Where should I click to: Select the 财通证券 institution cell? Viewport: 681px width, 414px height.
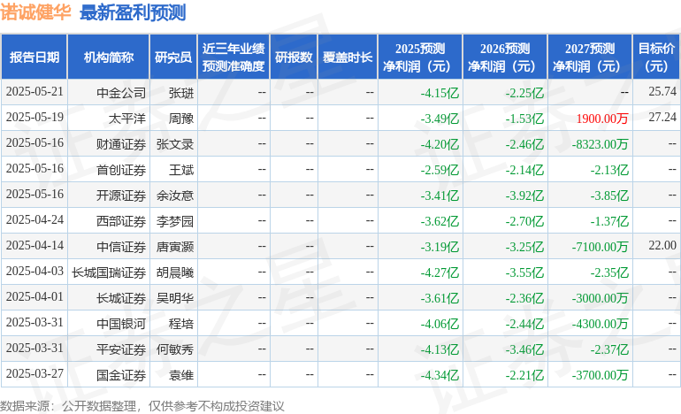[121, 144]
